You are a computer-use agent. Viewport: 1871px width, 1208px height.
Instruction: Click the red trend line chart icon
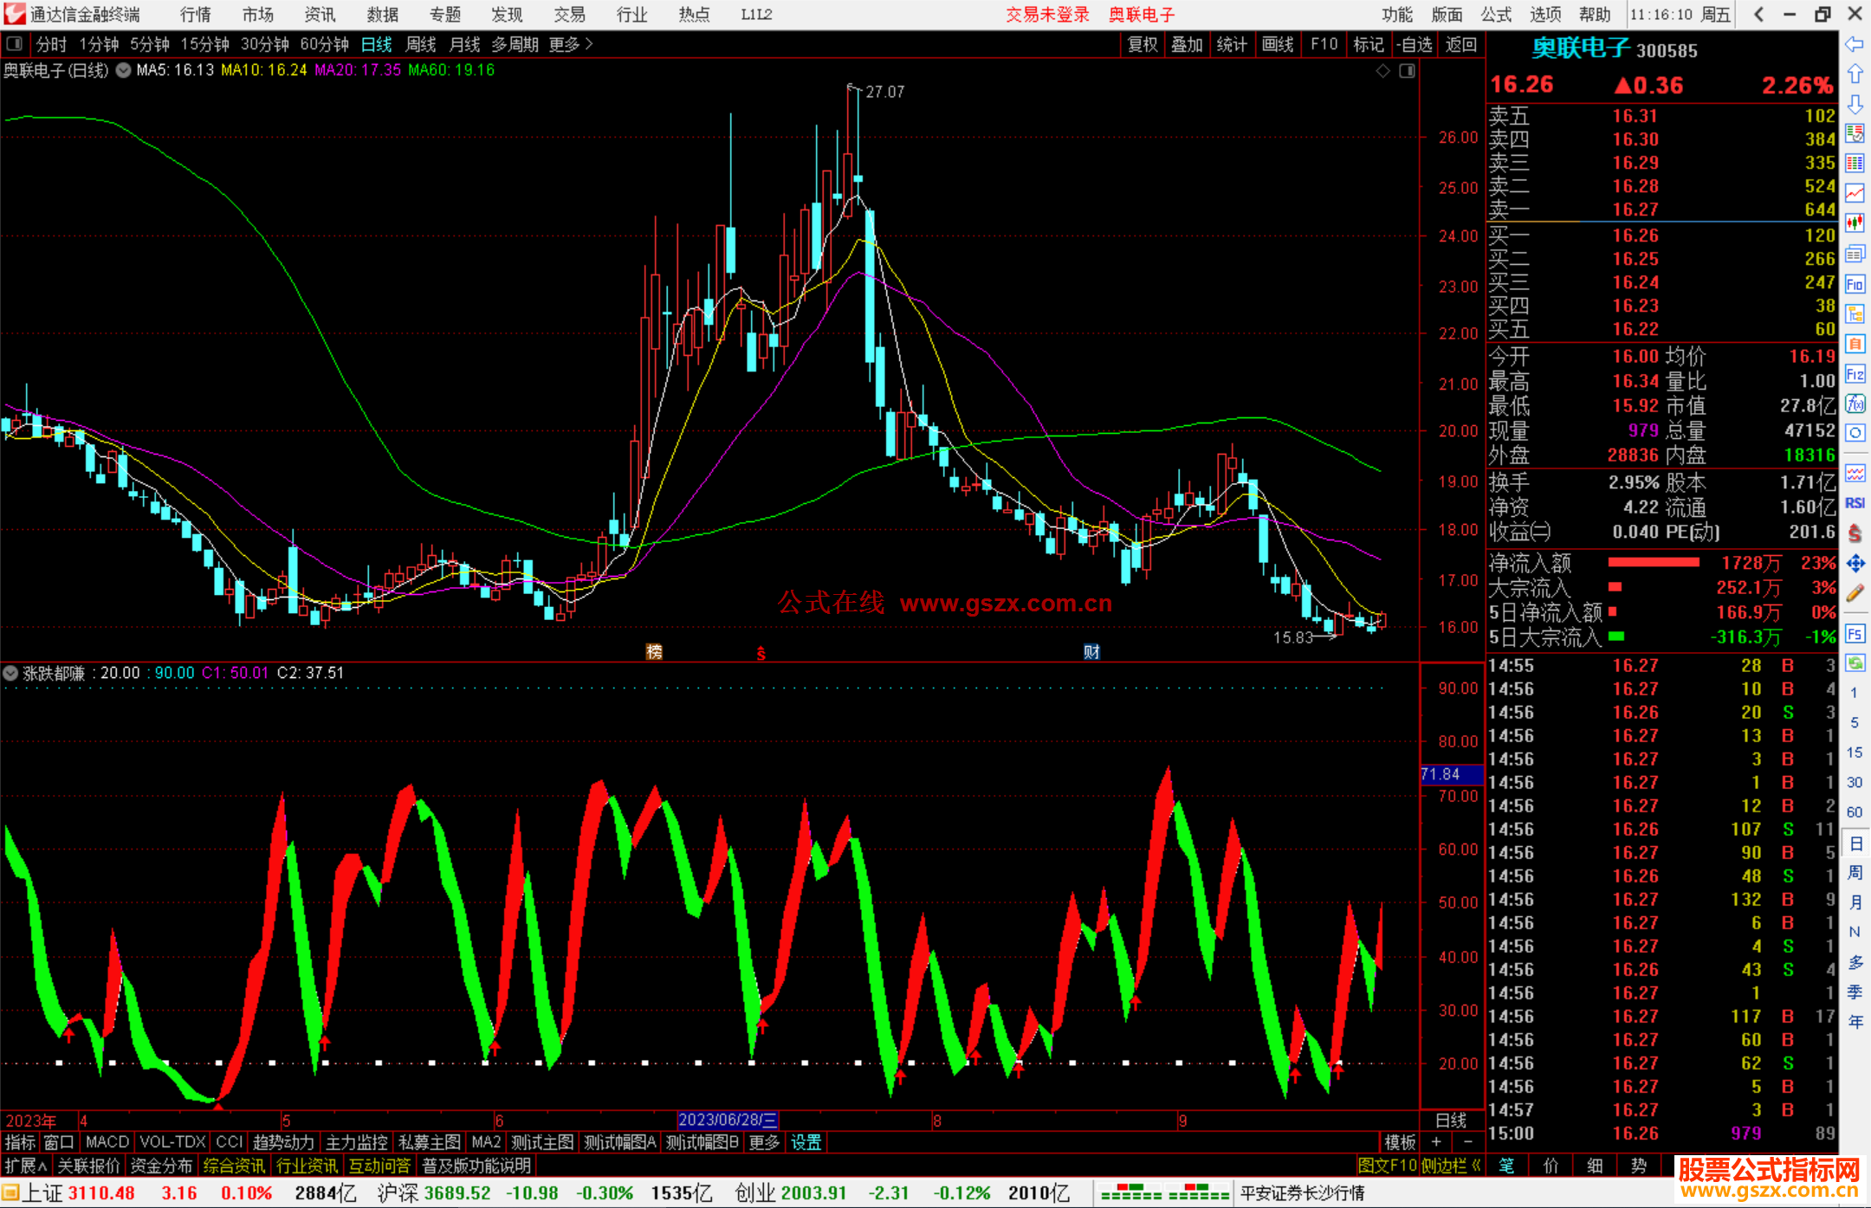(1855, 192)
